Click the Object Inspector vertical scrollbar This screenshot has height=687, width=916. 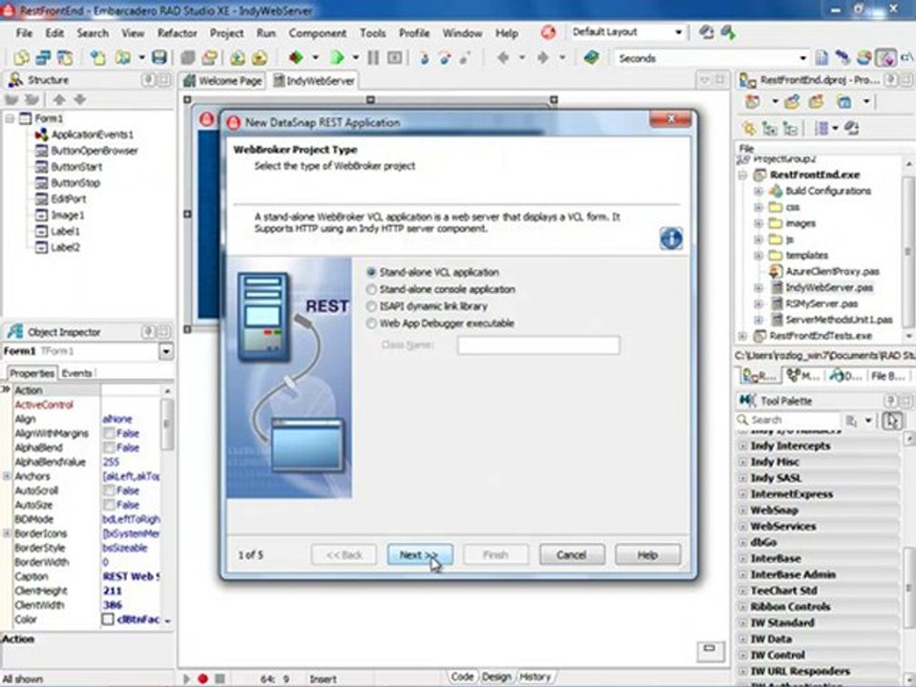(x=167, y=506)
